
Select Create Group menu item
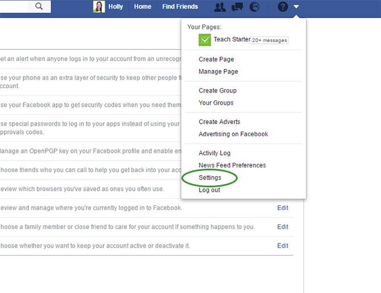point(217,90)
